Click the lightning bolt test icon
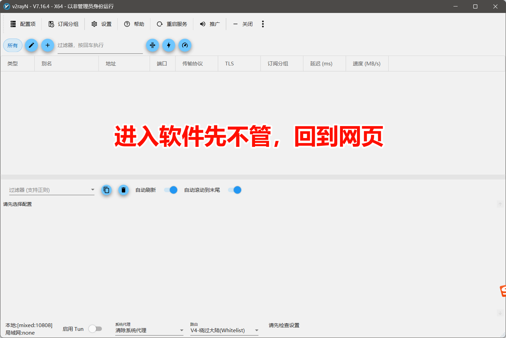This screenshot has height=338, width=506. pyautogui.click(x=169, y=45)
